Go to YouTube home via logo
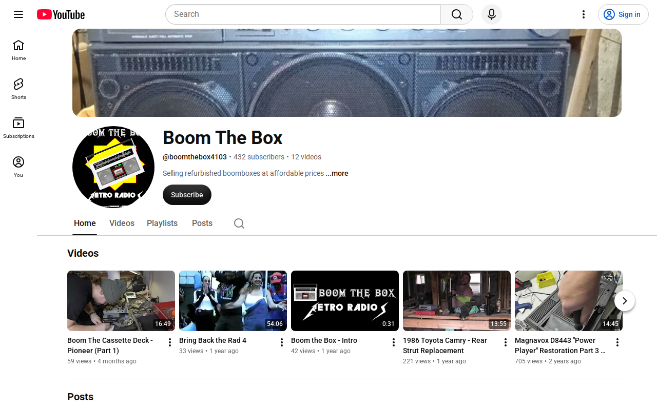Image resolution: width=657 pixels, height=410 pixels. click(61, 14)
